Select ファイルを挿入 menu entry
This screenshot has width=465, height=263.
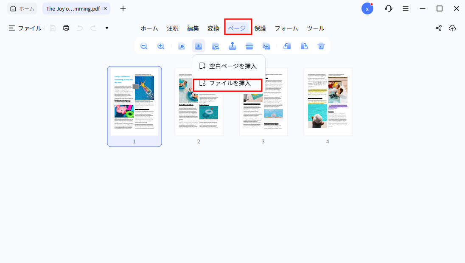(x=228, y=83)
